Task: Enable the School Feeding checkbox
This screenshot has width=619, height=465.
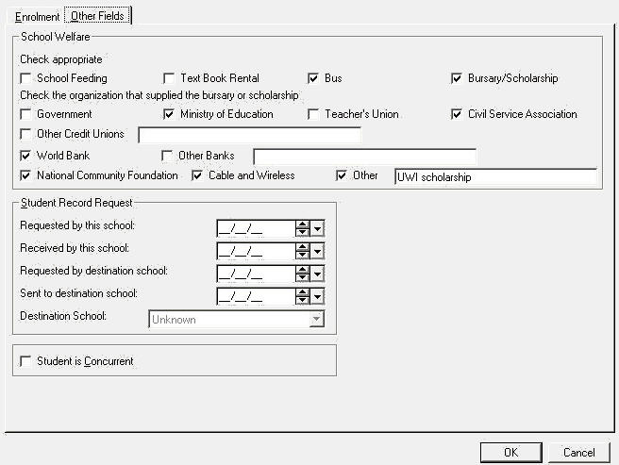Action: [x=25, y=78]
